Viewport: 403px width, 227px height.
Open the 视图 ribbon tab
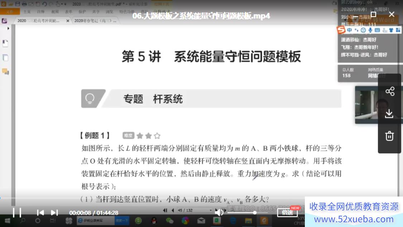pos(55,11)
